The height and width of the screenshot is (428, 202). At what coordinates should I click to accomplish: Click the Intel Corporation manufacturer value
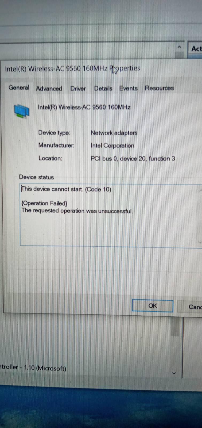(112, 146)
